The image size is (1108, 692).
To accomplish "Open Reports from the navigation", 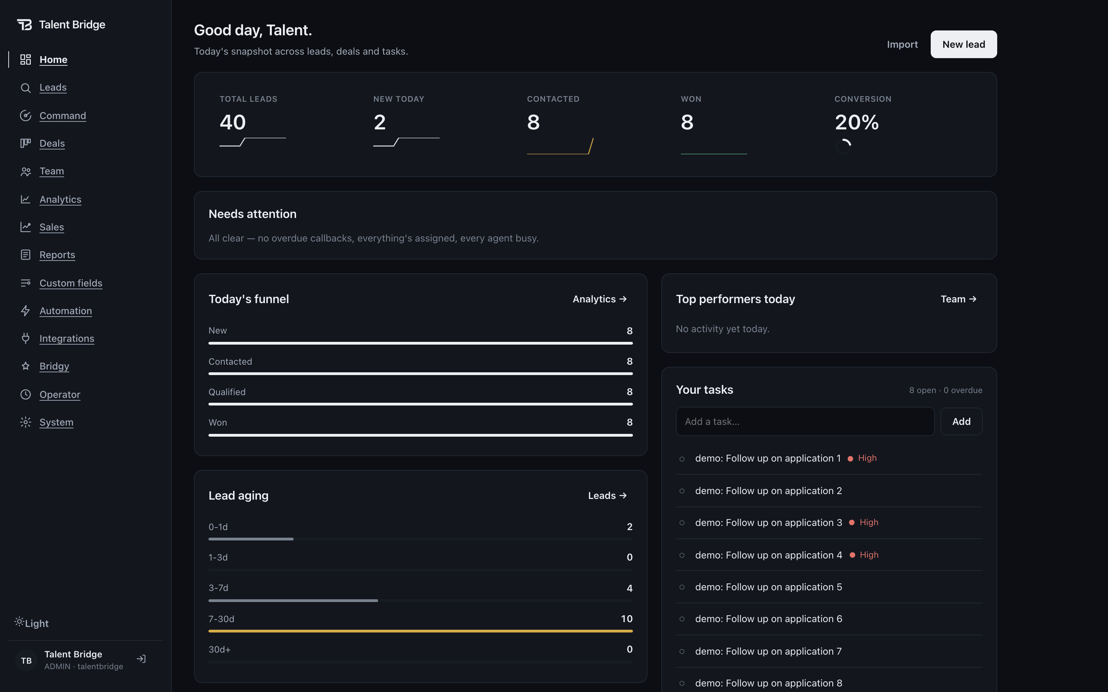I will (57, 255).
